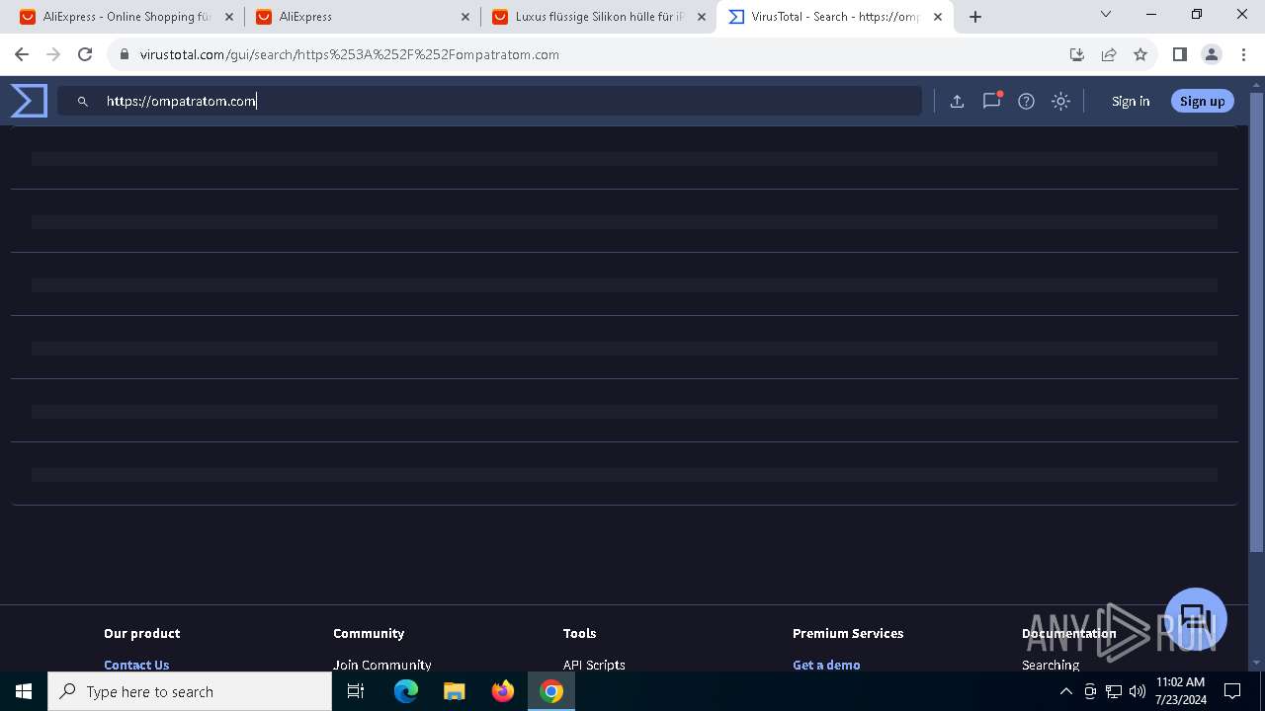Focus the VirusTotal search field
This screenshot has height=711, width=1265.
(x=489, y=101)
